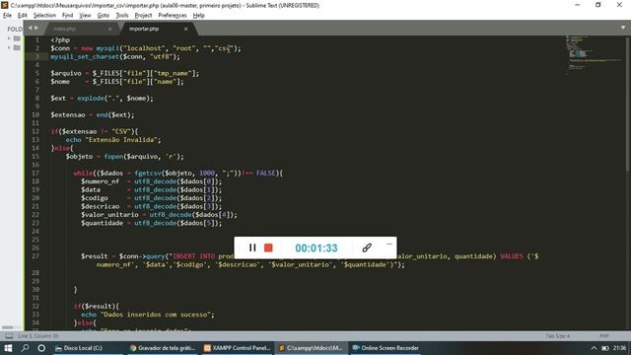Open the Tools menu
Viewport: 631px width, 355px height.
pos(122,16)
